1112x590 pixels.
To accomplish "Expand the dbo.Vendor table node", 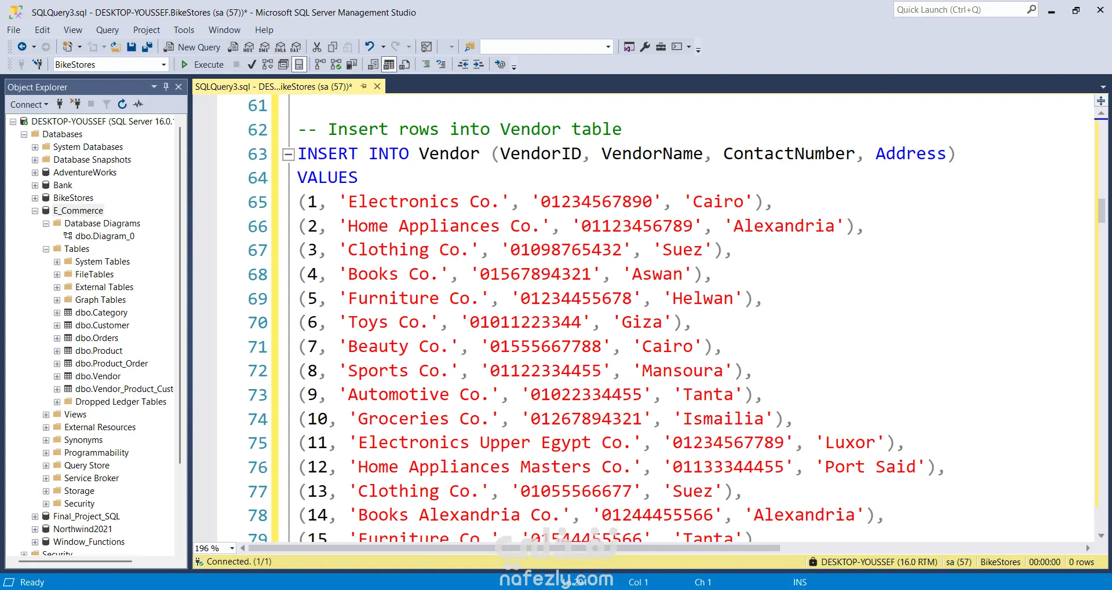I will [57, 376].
